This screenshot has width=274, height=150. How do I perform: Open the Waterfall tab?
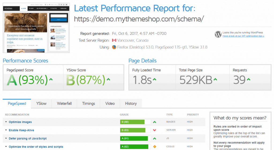point(64,104)
